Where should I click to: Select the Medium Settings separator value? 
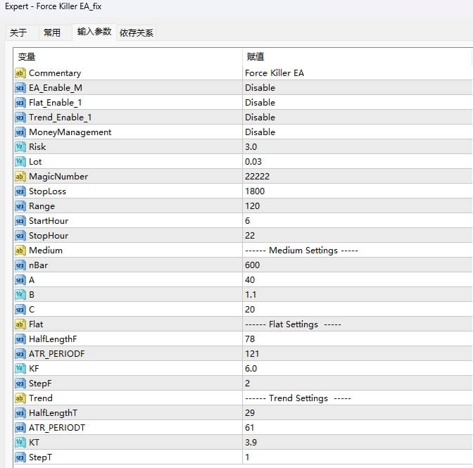click(x=302, y=251)
